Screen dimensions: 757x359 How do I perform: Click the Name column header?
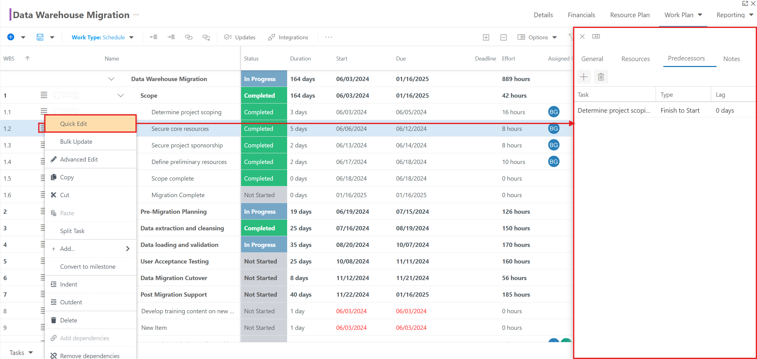[112, 59]
